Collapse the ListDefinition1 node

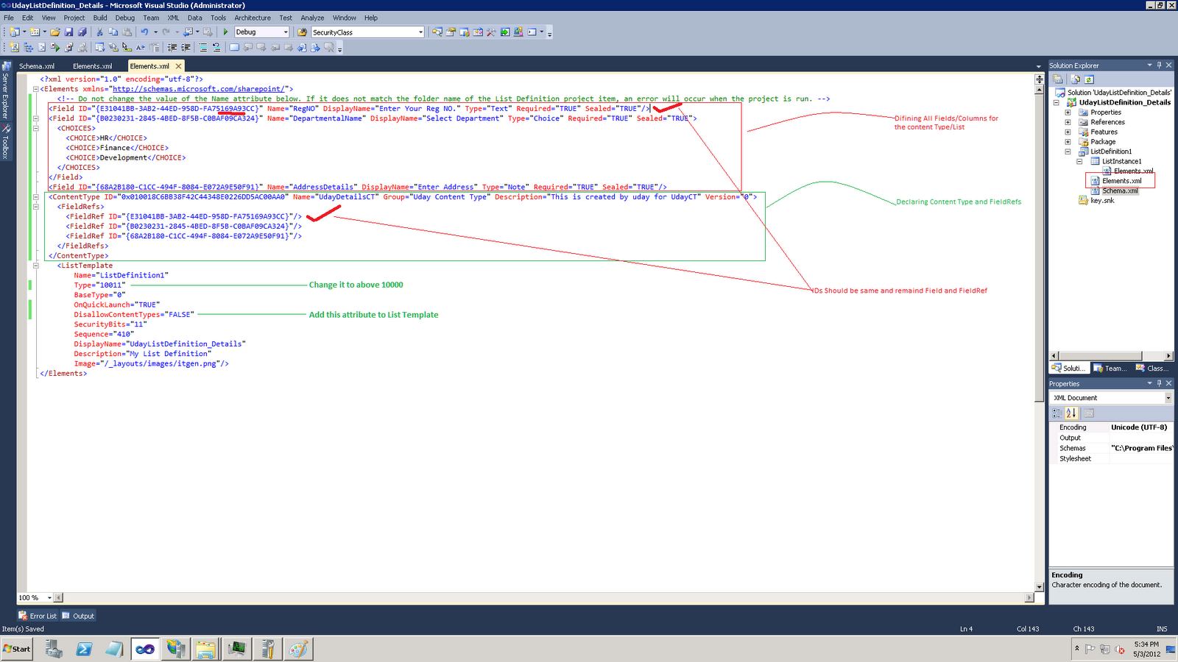[1068, 152]
